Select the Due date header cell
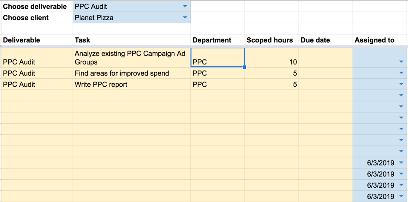Image resolution: width=408 pixels, height=202 pixels. pos(325,40)
